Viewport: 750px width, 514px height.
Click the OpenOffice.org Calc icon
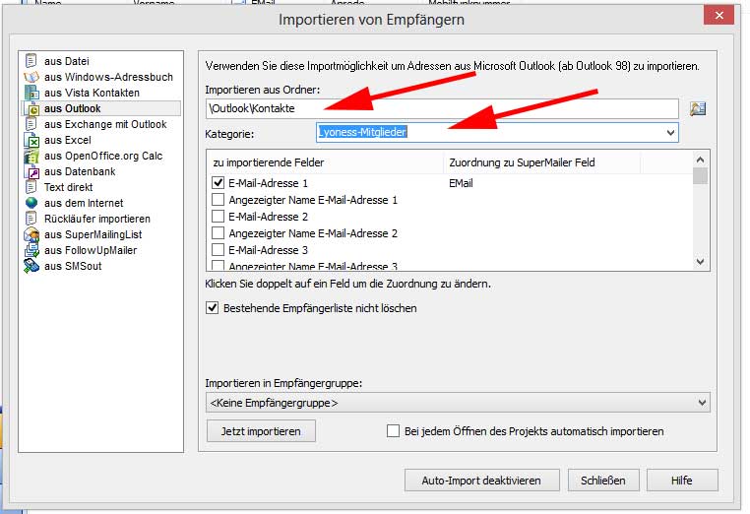[31, 156]
